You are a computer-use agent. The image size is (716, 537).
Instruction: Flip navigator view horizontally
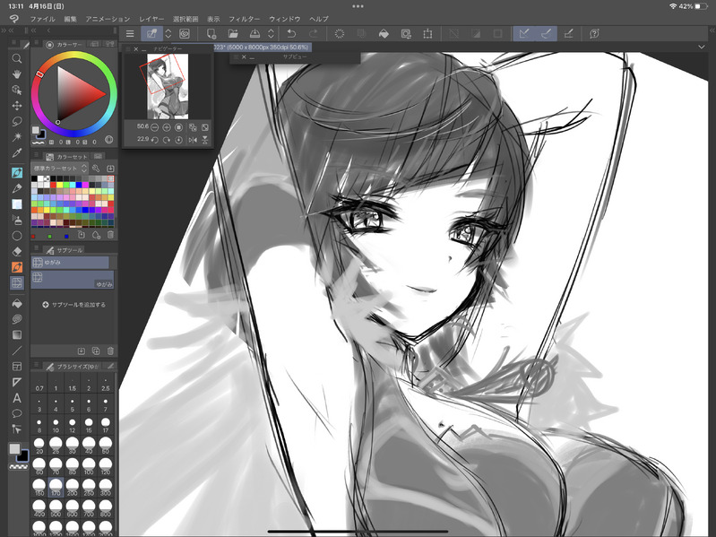[x=193, y=140]
